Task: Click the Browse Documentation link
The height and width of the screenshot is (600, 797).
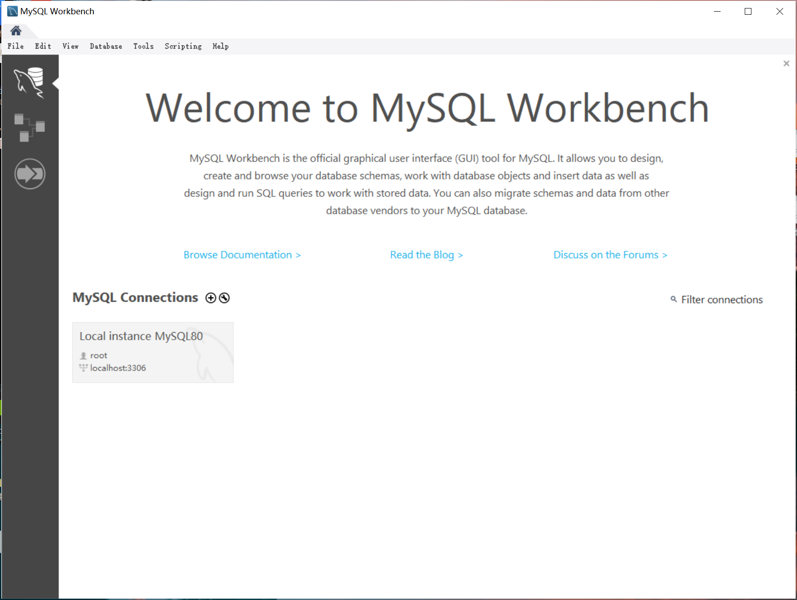Action: pyautogui.click(x=242, y=254)
